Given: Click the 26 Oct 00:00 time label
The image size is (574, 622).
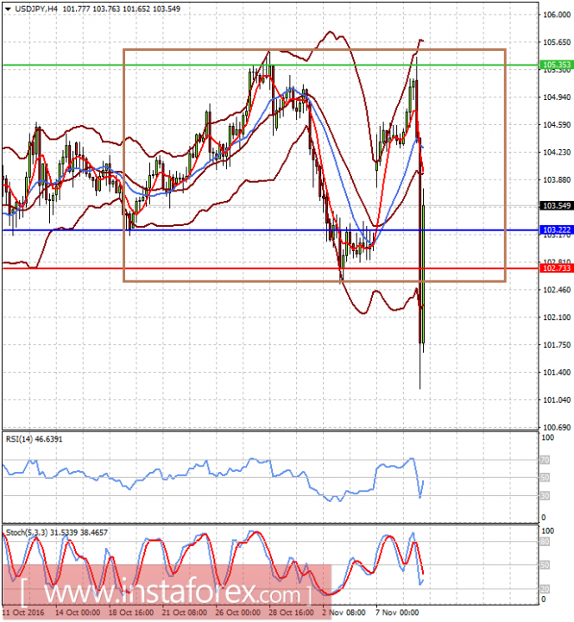Looking at the screenshot, I should tap(237, 613).
